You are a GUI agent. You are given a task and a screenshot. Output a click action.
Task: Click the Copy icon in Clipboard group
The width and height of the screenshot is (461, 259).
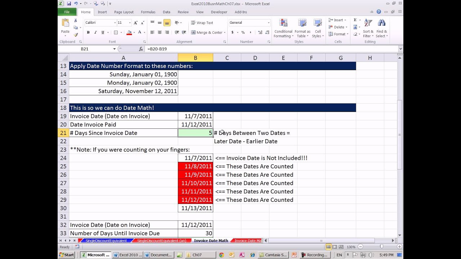coord(75,27)
